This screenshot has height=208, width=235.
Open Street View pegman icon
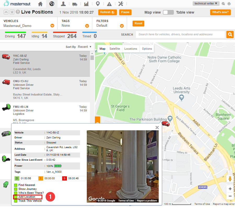pos(230,179)
